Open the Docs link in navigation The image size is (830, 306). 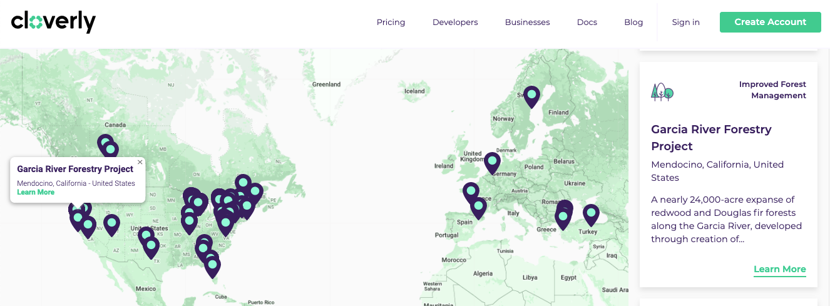[587, 22]
